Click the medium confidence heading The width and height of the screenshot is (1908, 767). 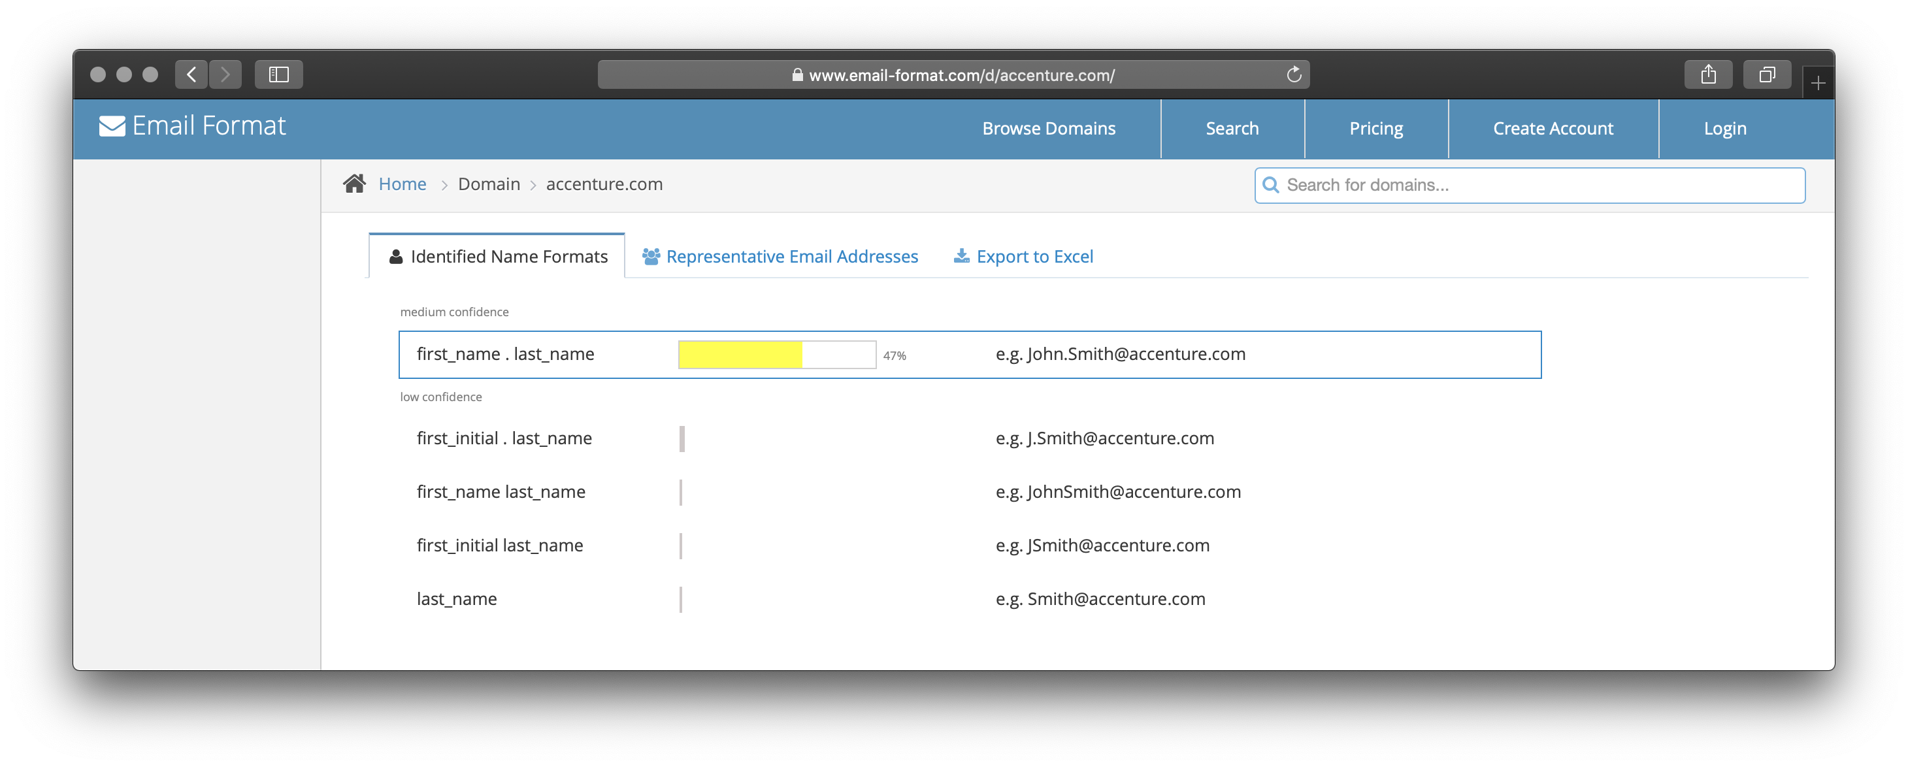[x=454, y=312]
